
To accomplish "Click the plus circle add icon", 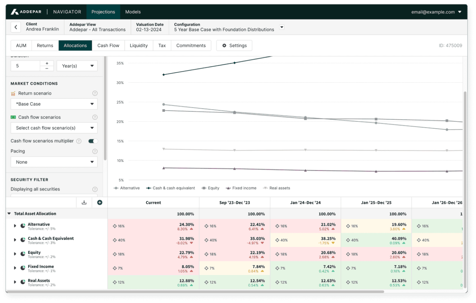I will tap(100, 202).
